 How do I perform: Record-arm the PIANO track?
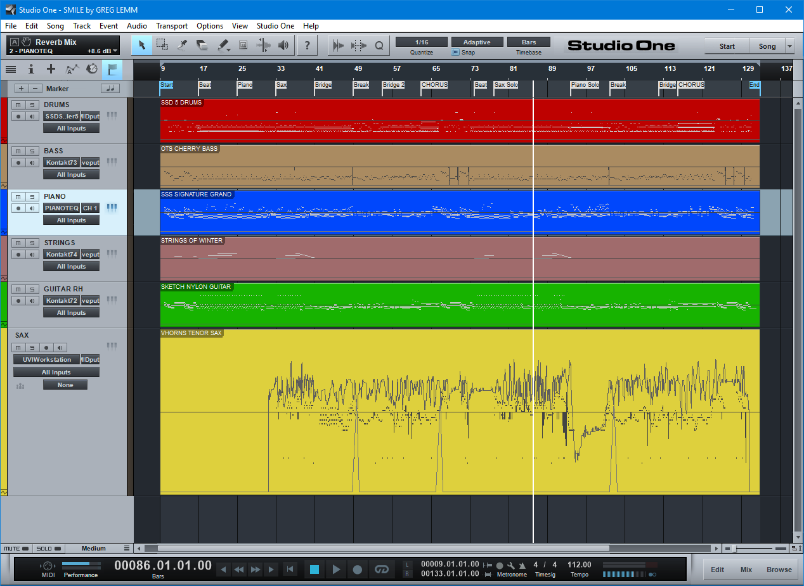19,208
